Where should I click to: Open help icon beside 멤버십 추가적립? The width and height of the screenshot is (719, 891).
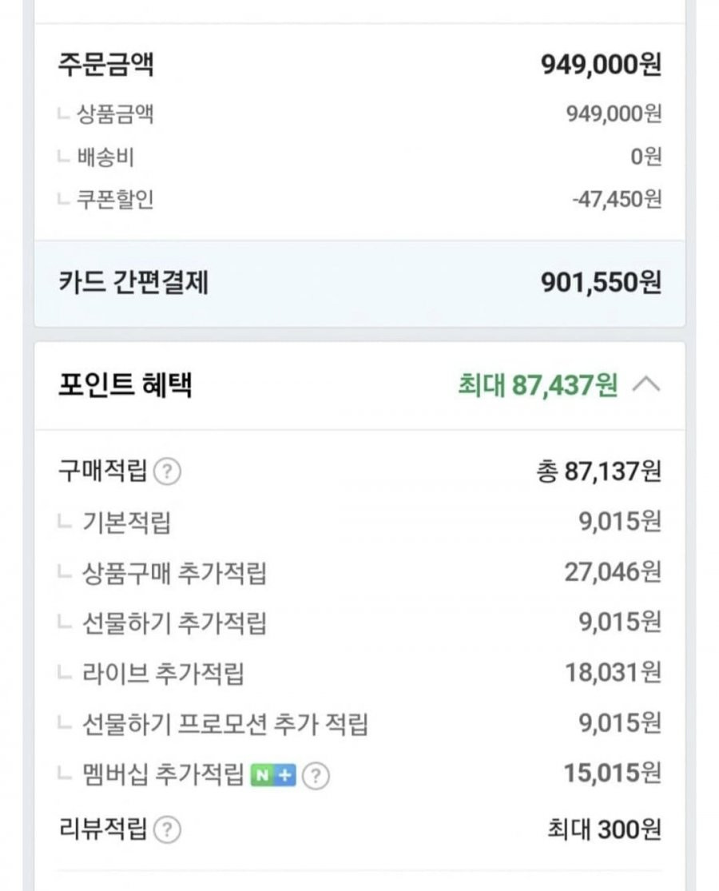tap(316, 776)
